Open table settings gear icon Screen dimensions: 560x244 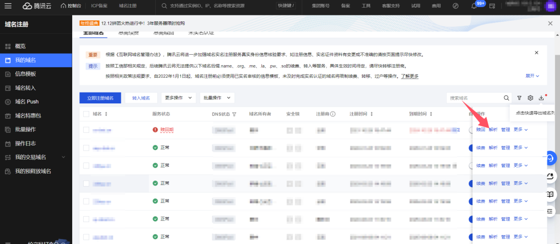pyautogui.click(x=530, y=98)
